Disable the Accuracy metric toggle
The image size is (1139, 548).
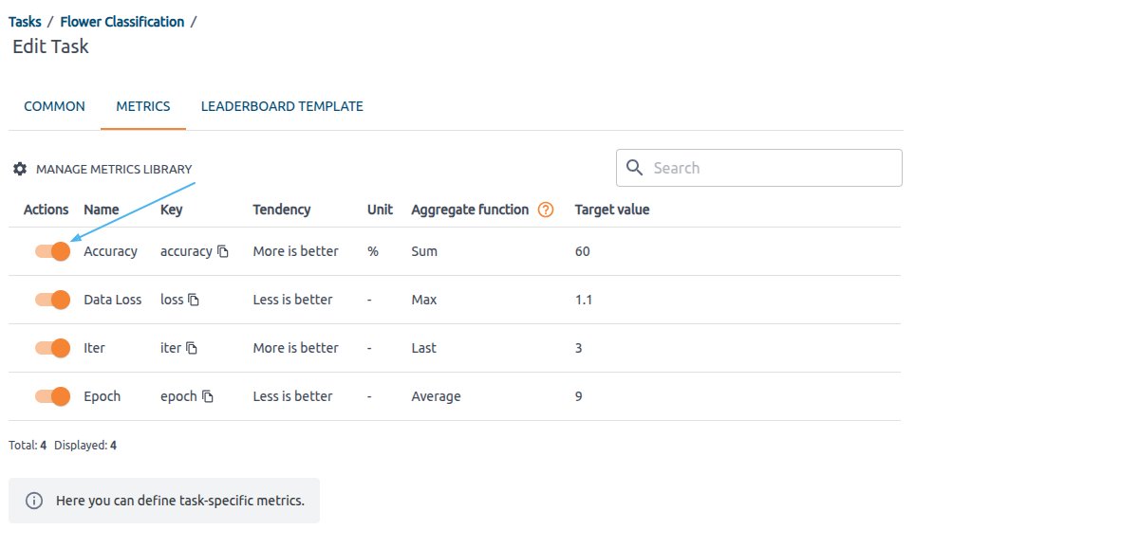52,251
